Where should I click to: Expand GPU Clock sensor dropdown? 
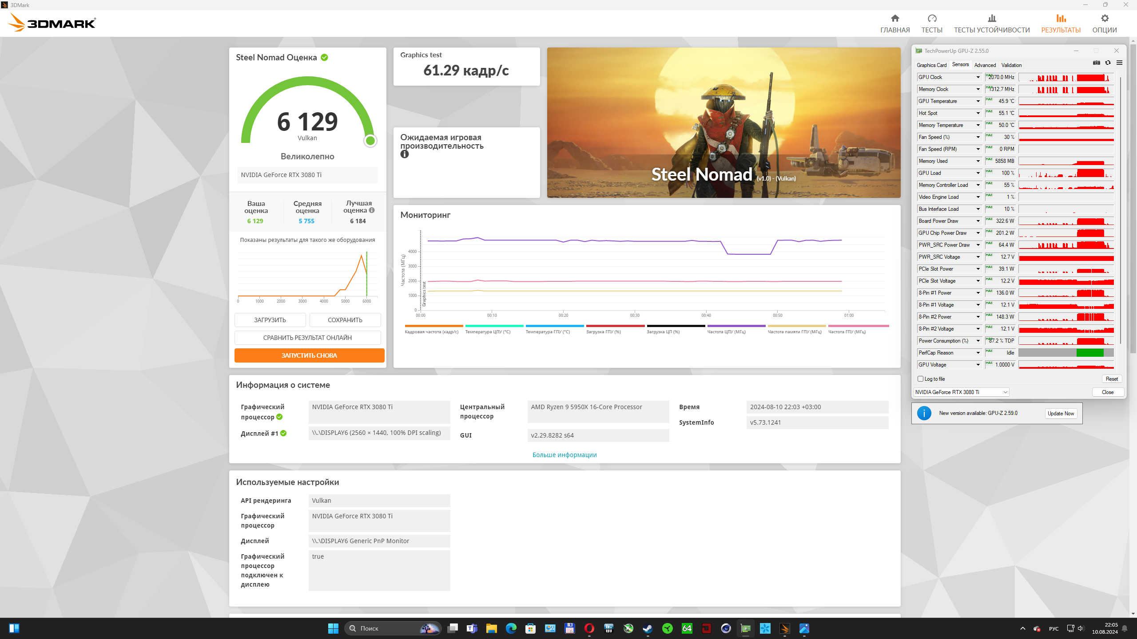tap(978, 77)
